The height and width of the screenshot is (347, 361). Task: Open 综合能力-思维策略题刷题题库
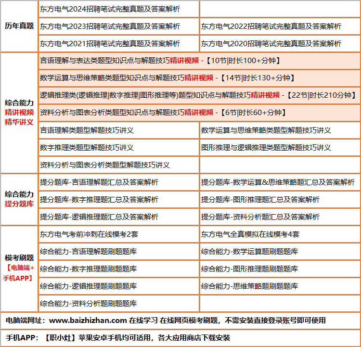(x=249, y=286)
